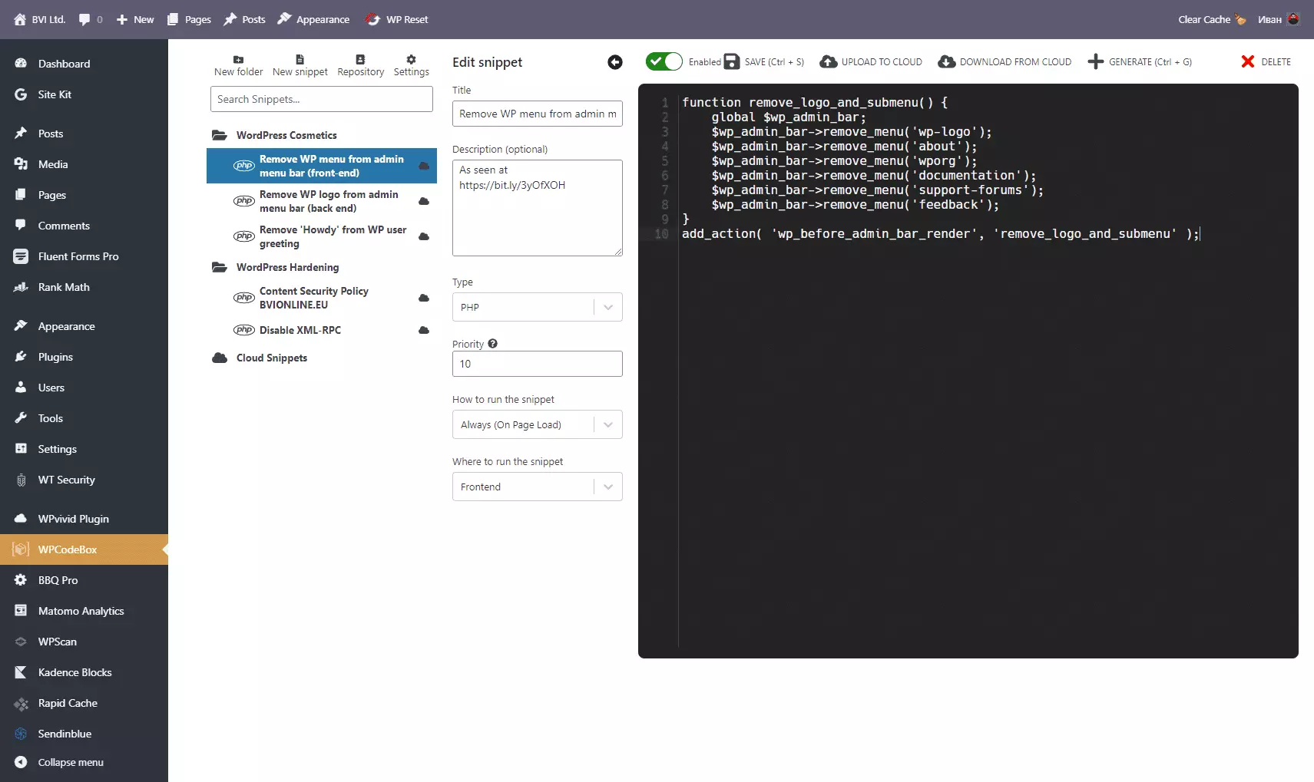This screenshot has width=1314, height=782.
Task: Click Clear Cache in admin bar
Action: tap(1204, 19)
